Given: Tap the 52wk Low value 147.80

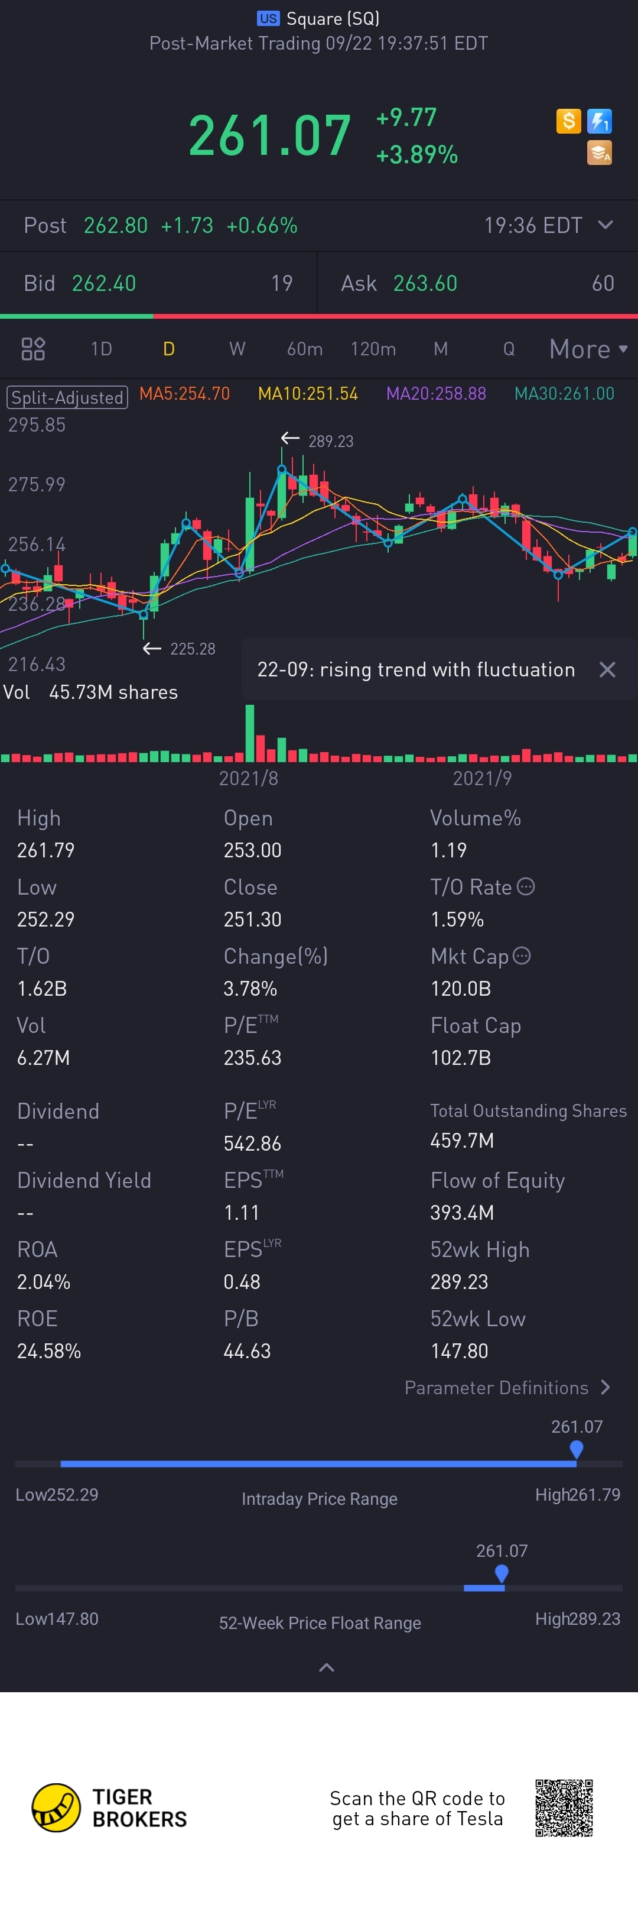Looking at the screenshot, I should tap(459, 1351).
